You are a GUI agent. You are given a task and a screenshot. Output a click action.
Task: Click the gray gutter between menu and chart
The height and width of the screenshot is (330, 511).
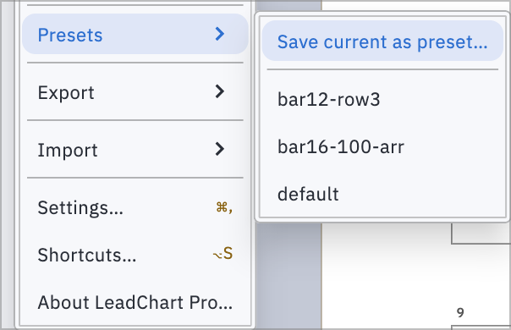point(288,276)
